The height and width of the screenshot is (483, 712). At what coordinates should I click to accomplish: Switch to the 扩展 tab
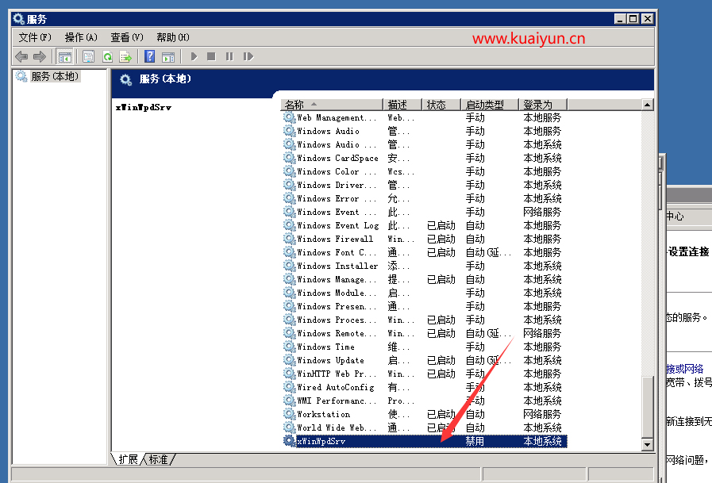click(x=129, y=459)
